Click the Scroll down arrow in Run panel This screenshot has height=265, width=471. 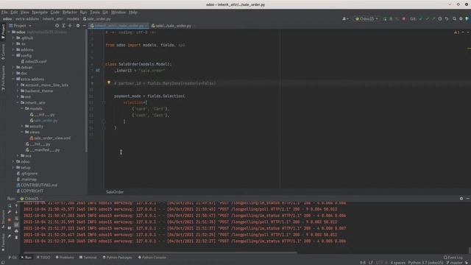[x=16, y=212]
